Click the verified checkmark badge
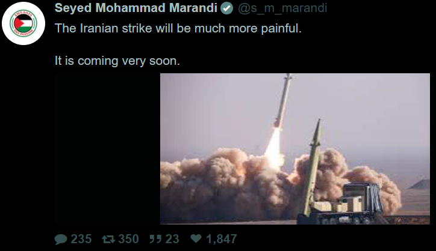 pos(226,8)
